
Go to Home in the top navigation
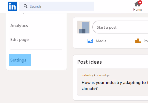(x=138, y=6)
